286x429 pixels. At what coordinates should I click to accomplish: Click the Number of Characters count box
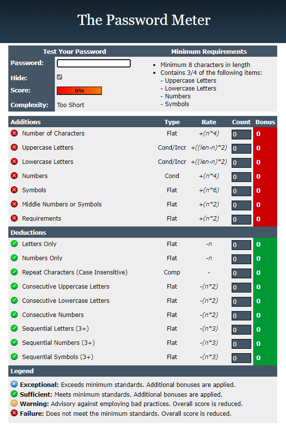click(241, 135)
